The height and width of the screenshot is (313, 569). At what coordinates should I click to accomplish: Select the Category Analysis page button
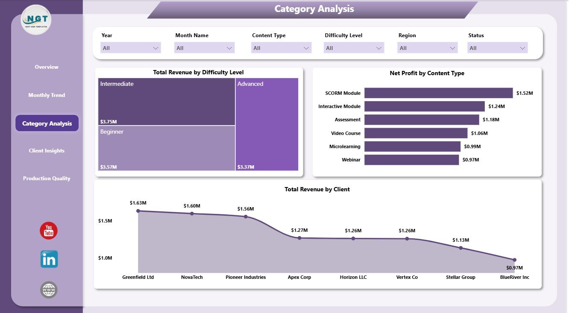pos(47,123)
